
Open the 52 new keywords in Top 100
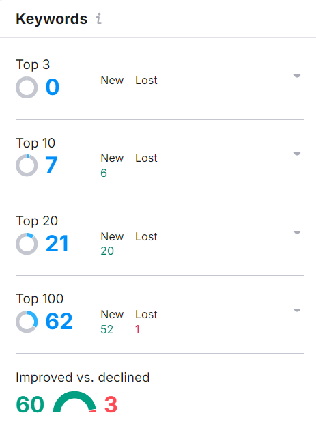point(106,330)
